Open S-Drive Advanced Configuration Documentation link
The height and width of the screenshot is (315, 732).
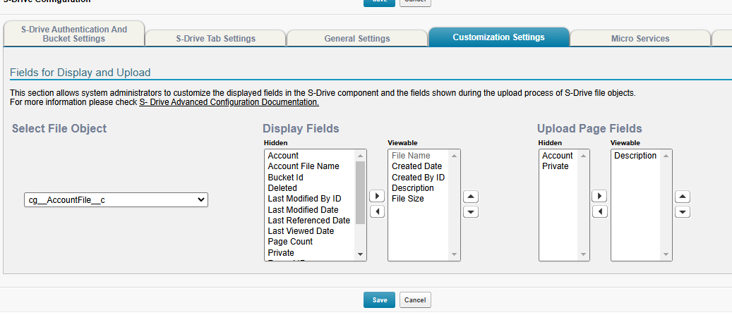click(x=229, y=102)
